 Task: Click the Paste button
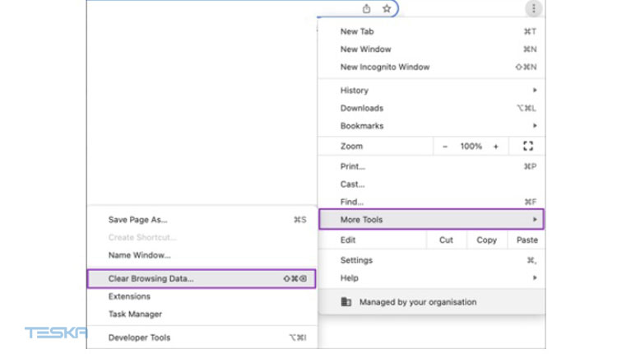click(527, 240)
